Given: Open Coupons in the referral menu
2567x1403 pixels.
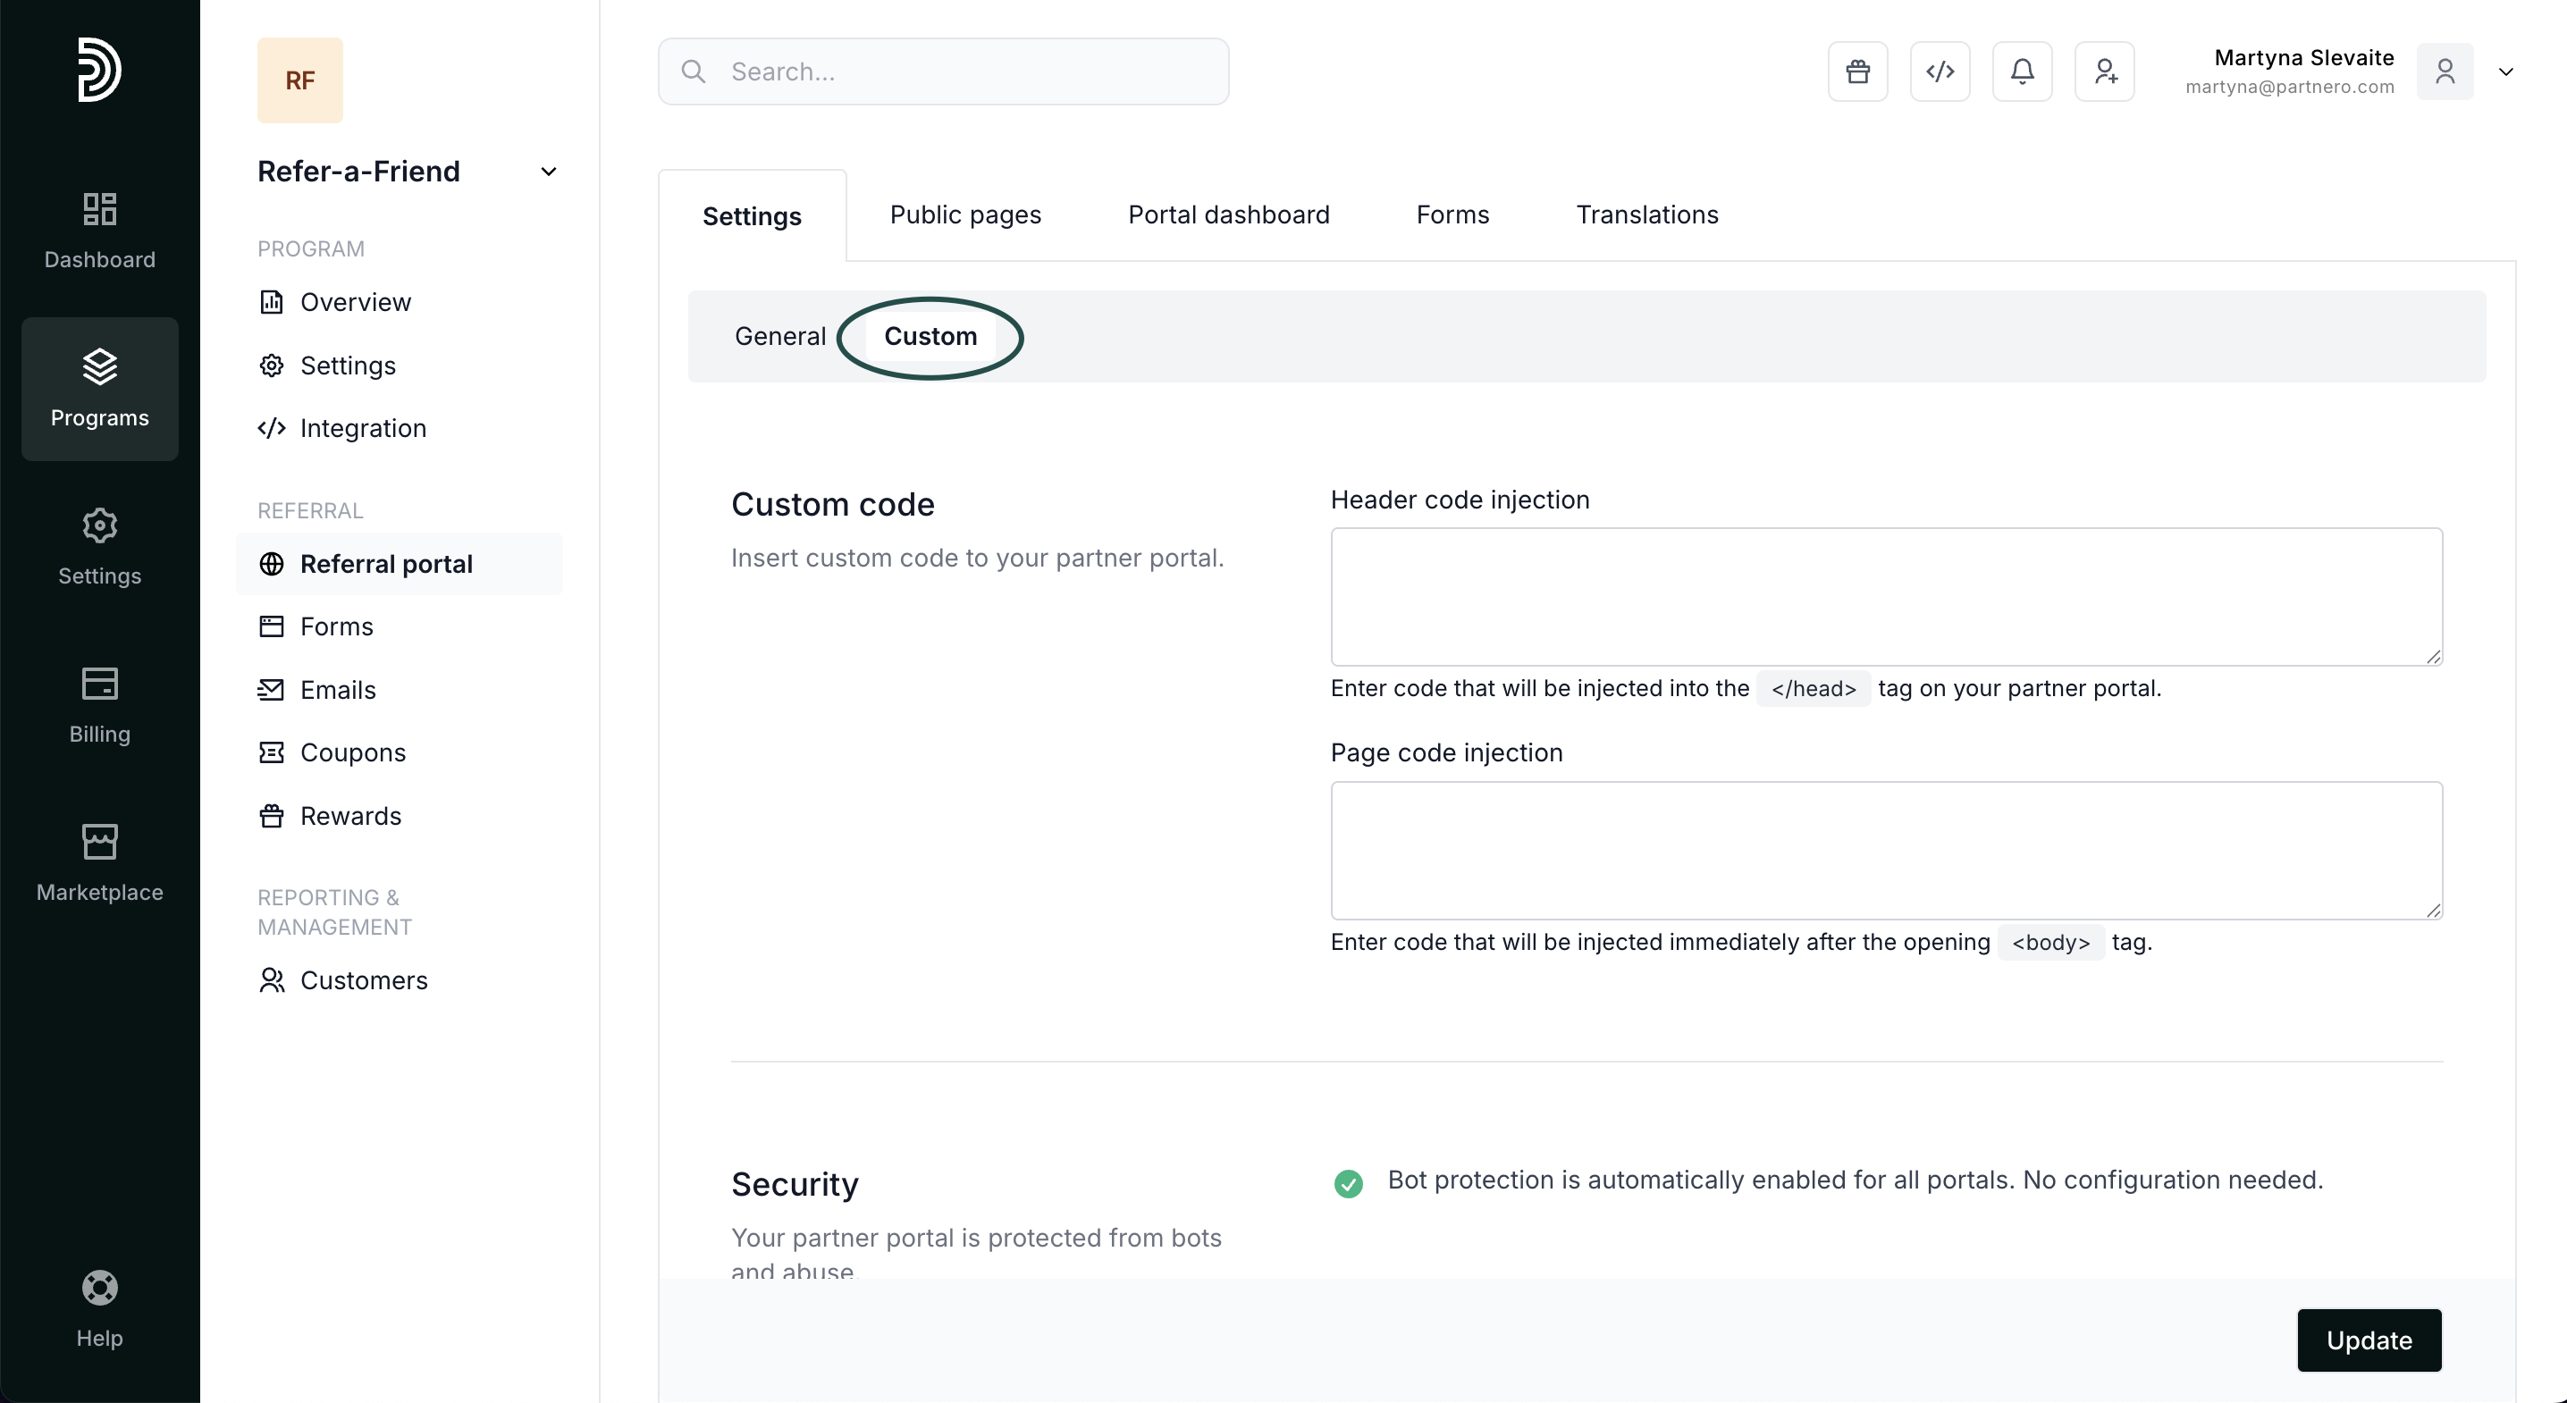Looking at the screenshot, I should (x=353, y=752).
